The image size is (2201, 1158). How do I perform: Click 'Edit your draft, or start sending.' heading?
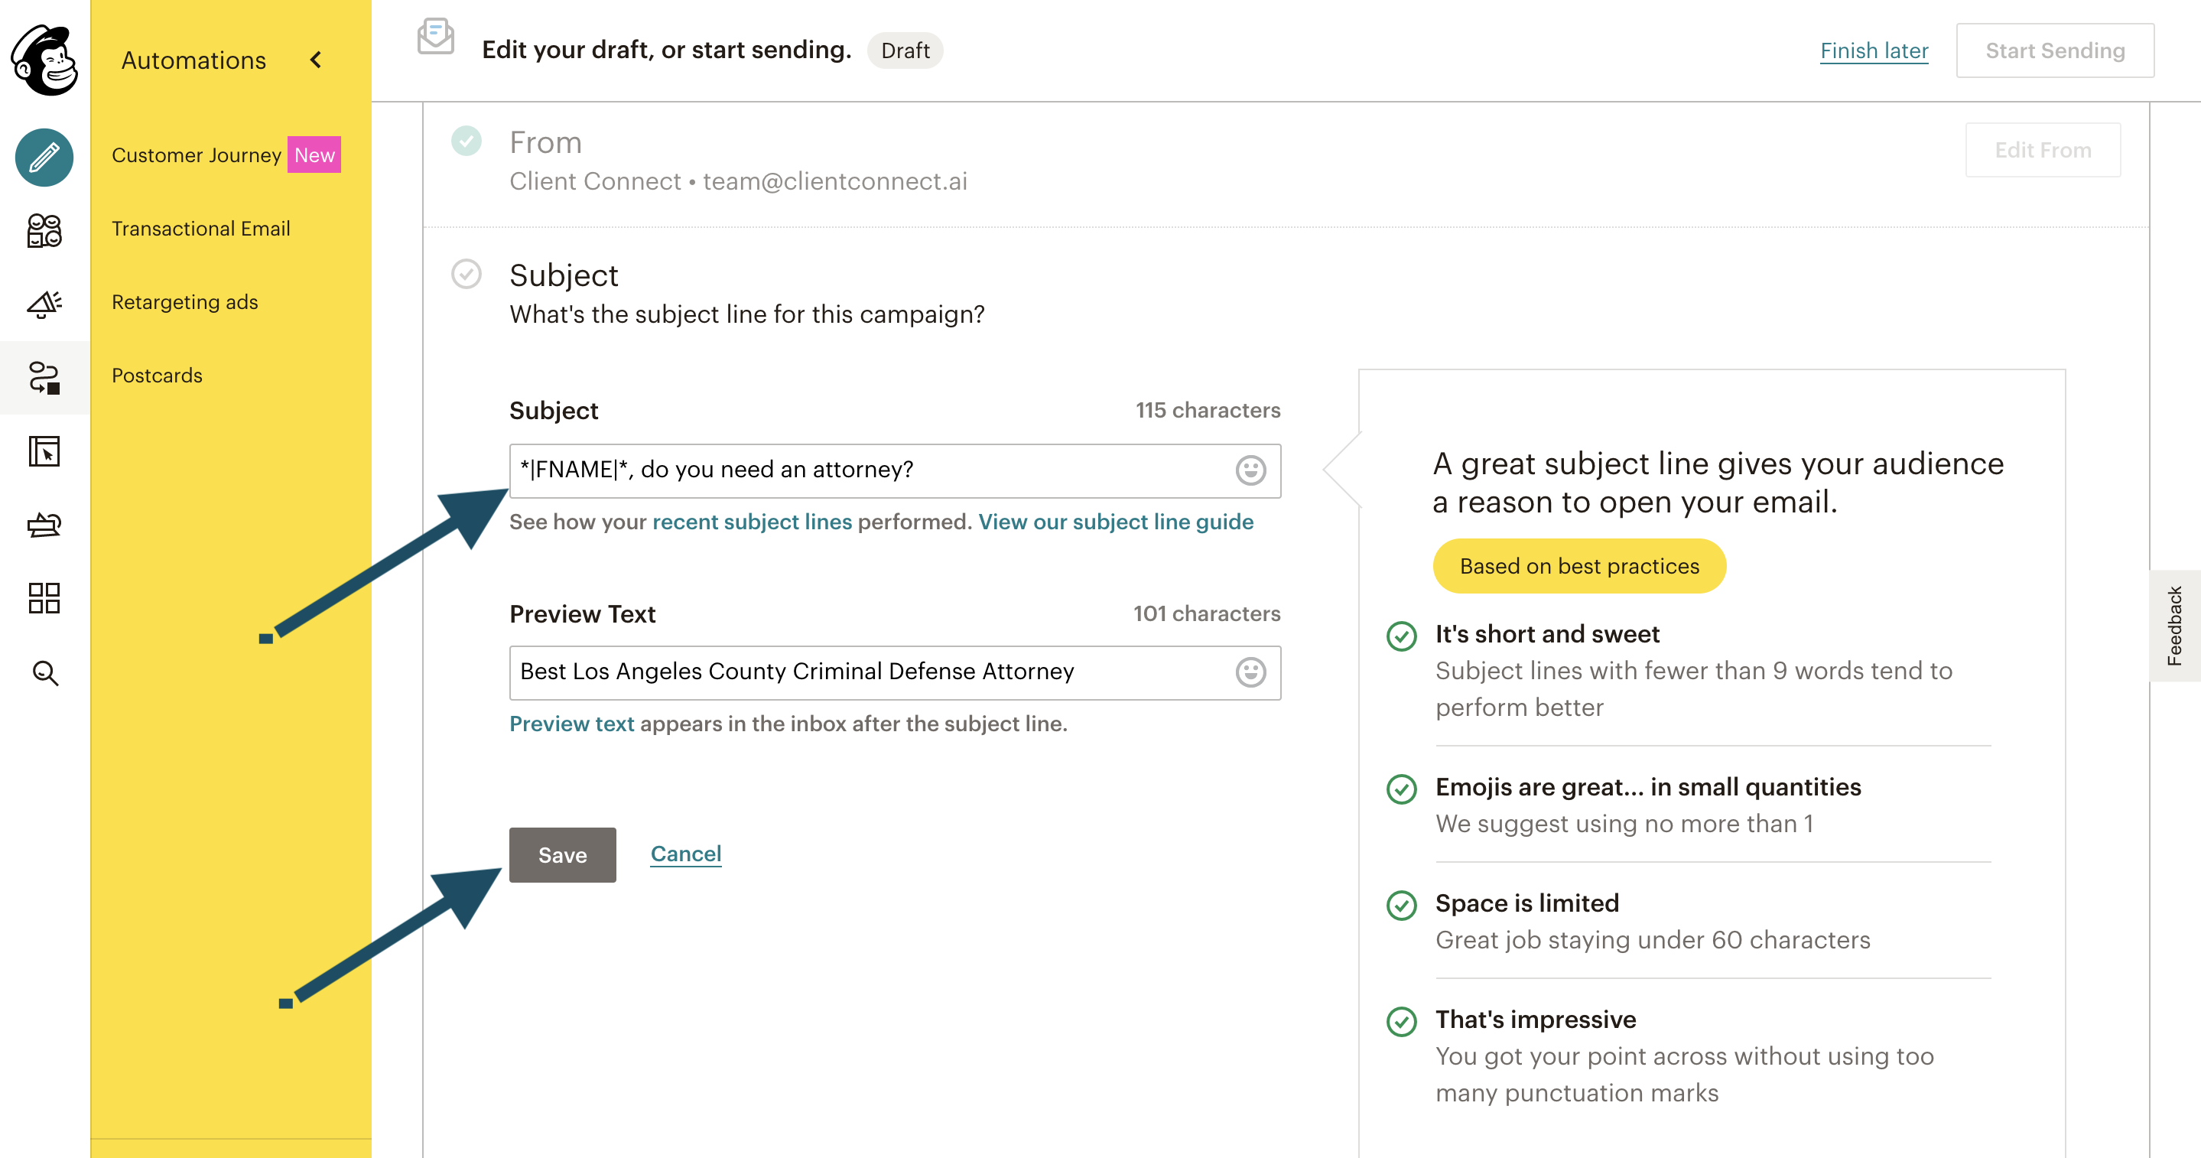click(x=666, y=50)
